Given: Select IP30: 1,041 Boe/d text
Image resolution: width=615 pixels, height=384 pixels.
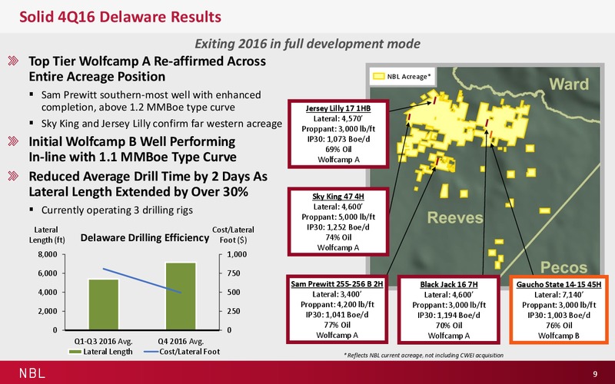Looking at the screenshot, I should pos(337,314).
